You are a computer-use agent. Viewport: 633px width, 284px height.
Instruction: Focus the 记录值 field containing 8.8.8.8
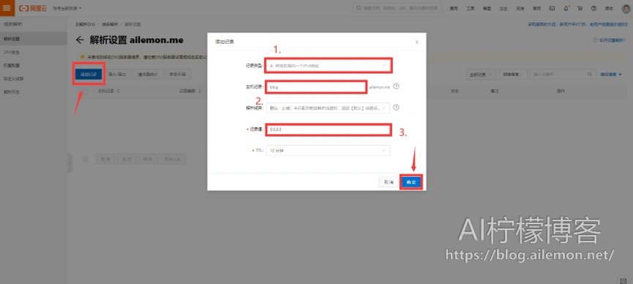[328, 130]
